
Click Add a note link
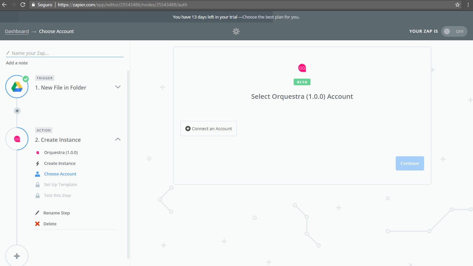tap(17, 63)
